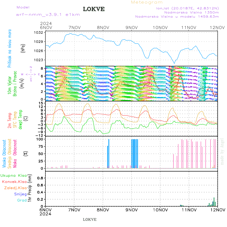Image resolution: width=227 pixels, height=227 pixels.
Task: Click the blue 'Snijeg' legend entry
Action: pos(20,194)
